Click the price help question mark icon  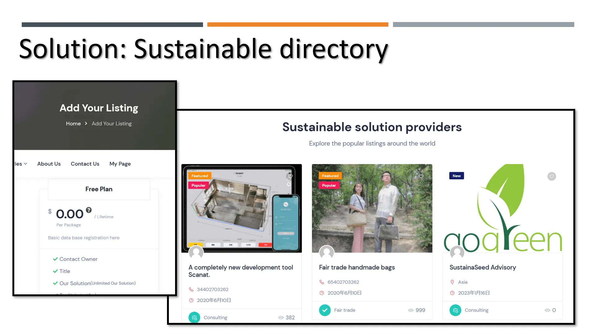pos(89,210)
